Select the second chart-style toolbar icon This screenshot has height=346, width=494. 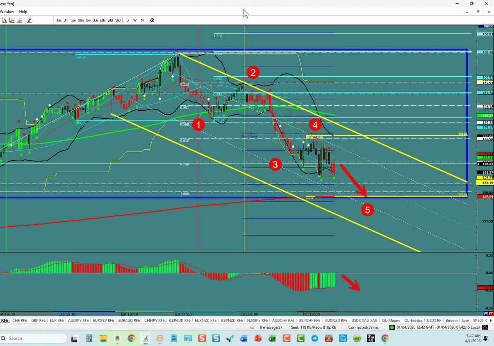coord(19,20)
